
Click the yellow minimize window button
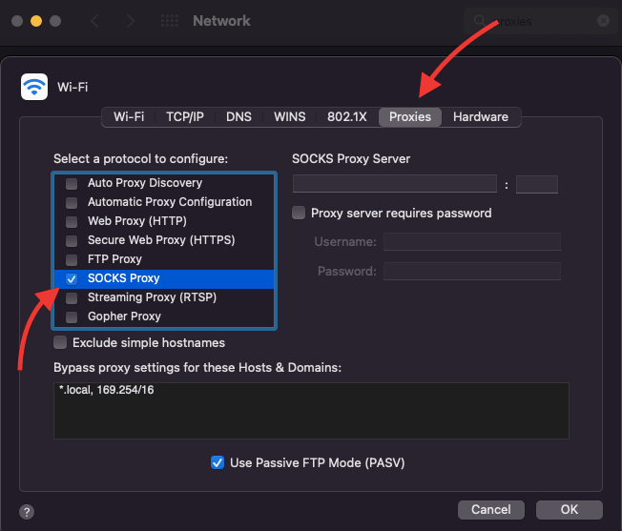tap(36, 21)
